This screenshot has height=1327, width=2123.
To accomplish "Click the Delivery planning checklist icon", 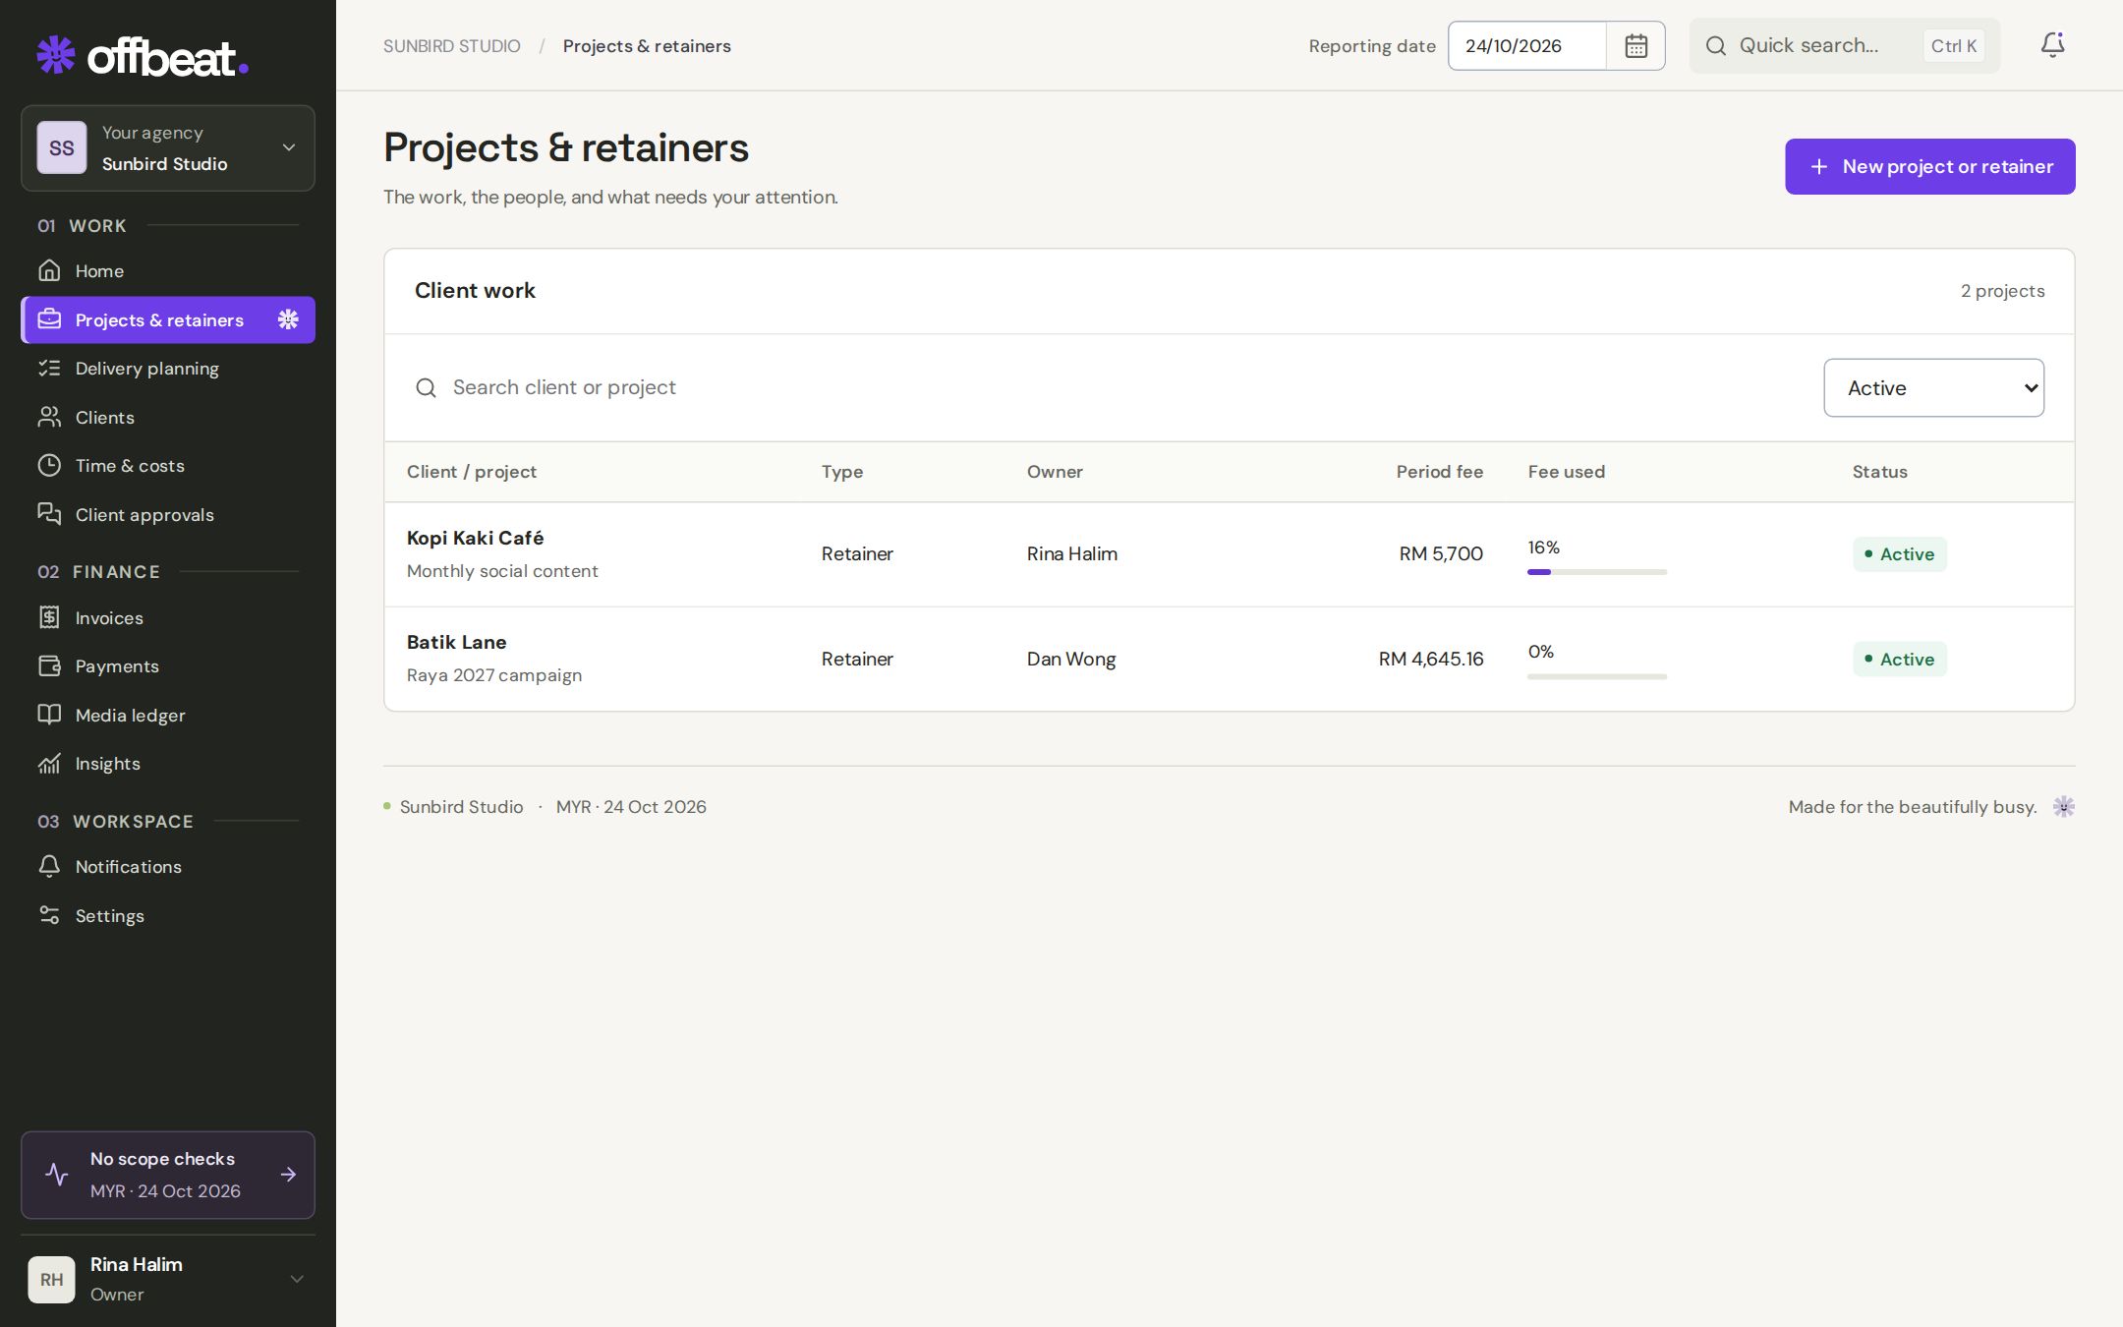I will click(x=49, y=368).
